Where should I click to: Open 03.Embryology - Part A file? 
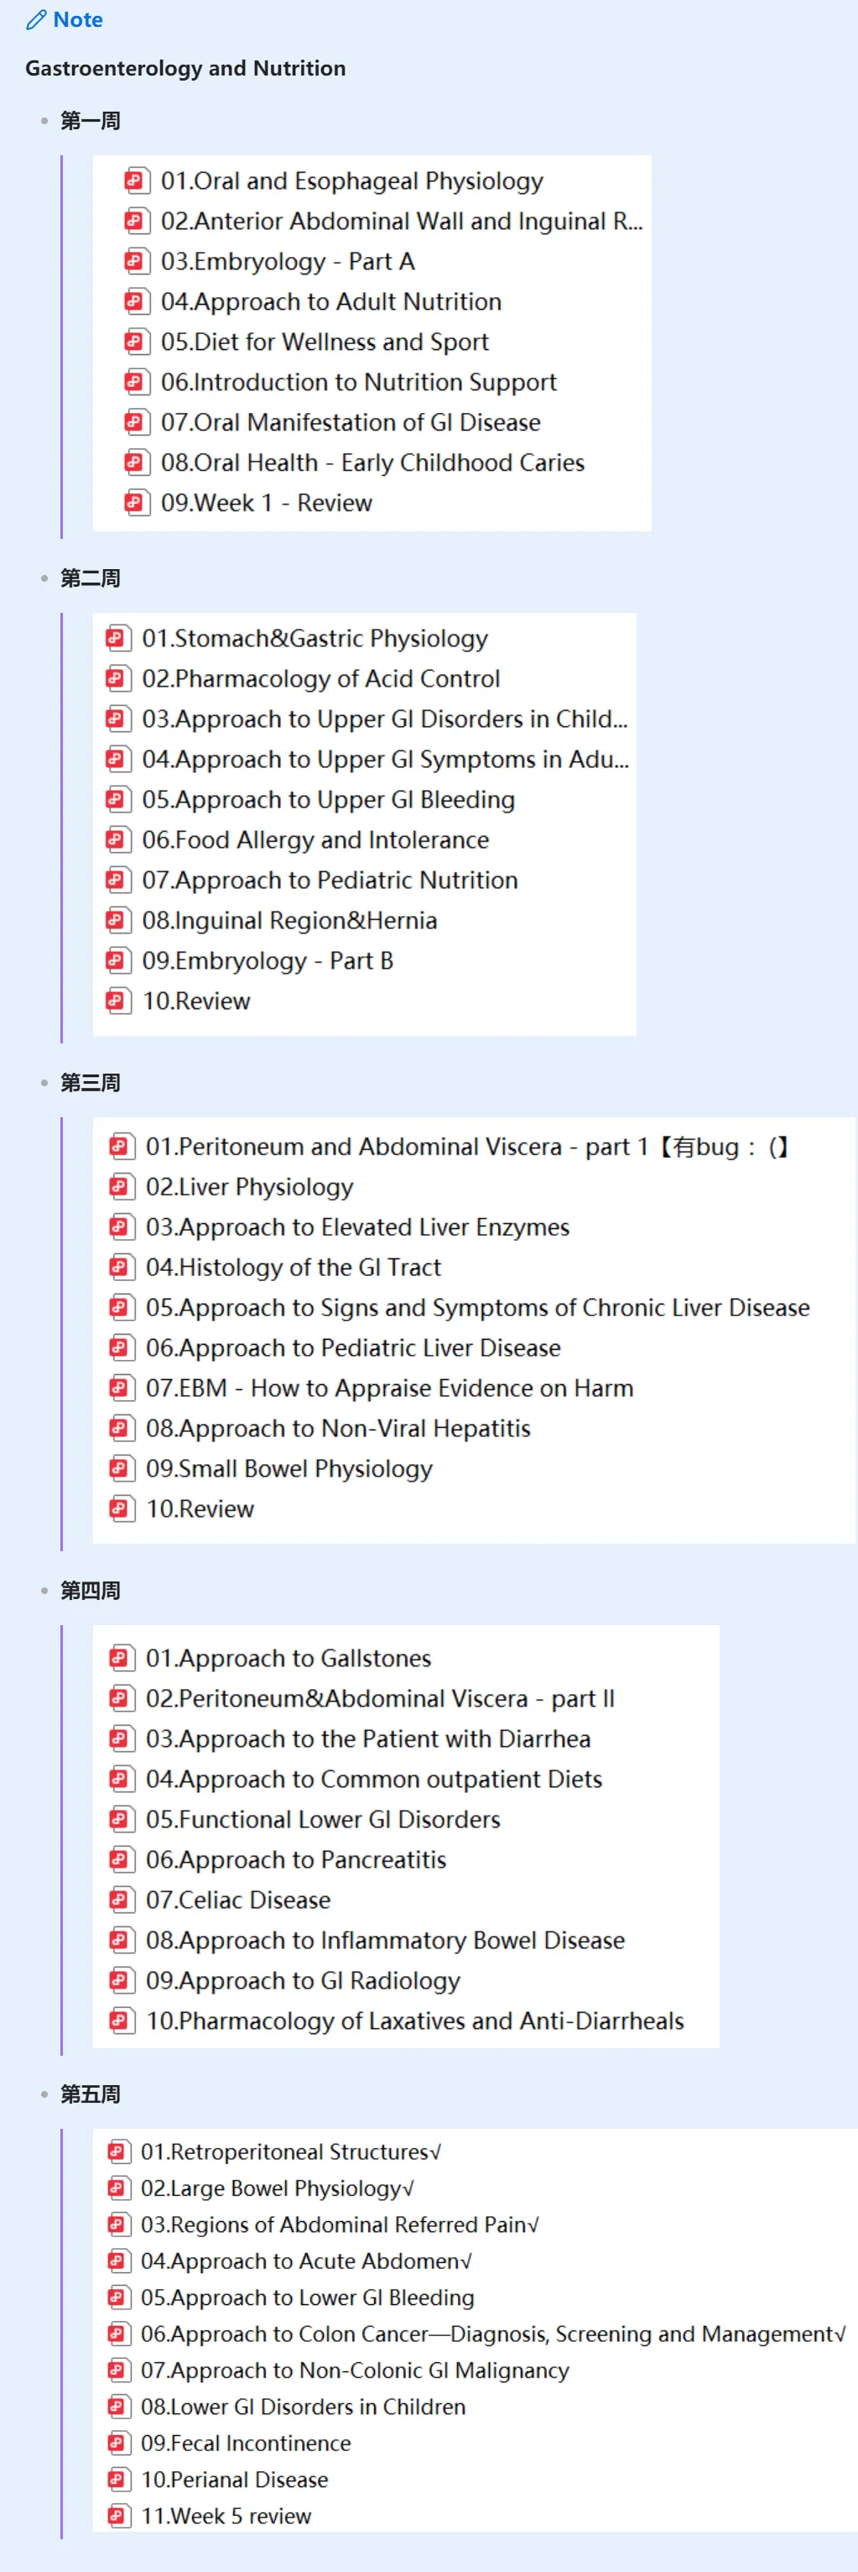click(288, 262)
